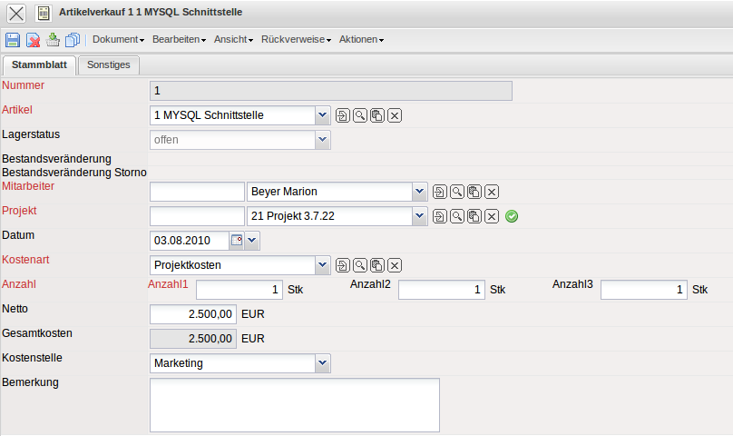Image resolution: width=733 pixels, height=436 pixels.
Task: Click the blue floppy disk save icon
Action: [x=13, y=40]
